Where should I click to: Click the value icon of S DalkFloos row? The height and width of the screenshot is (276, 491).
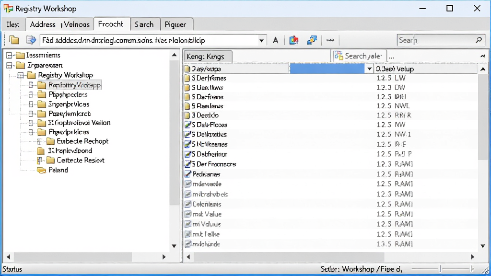[187, 125]
